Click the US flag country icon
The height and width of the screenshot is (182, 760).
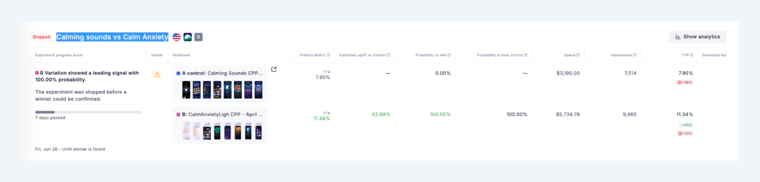pyautogui.click(x=176, y=37)
